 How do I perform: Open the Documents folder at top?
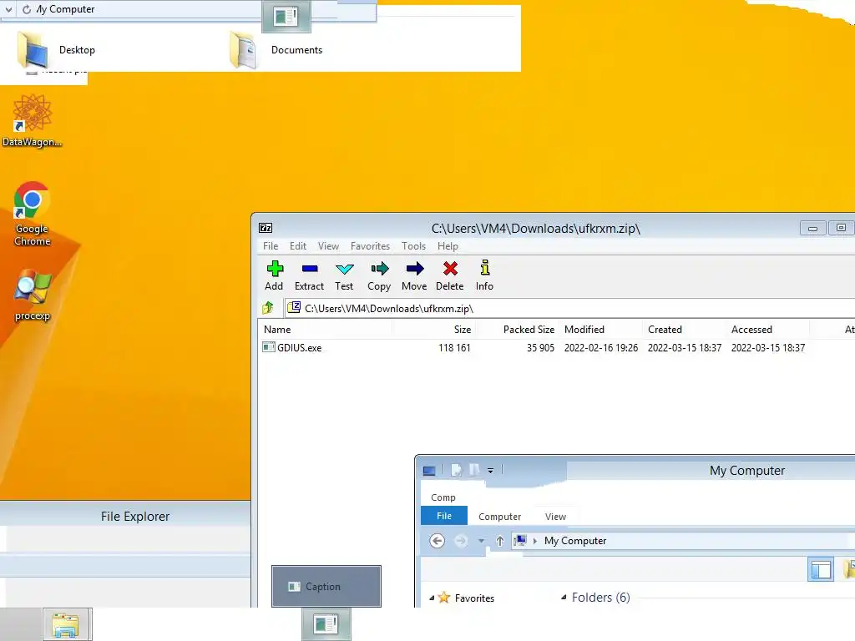tap(276, 49)
